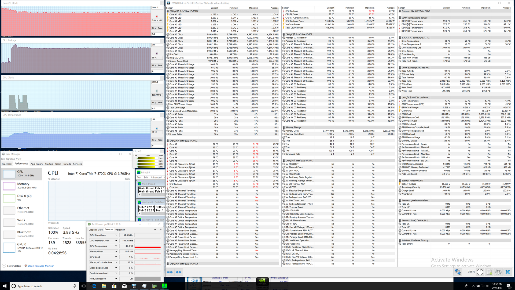Open Resource Monitor link

pos(41,266)
